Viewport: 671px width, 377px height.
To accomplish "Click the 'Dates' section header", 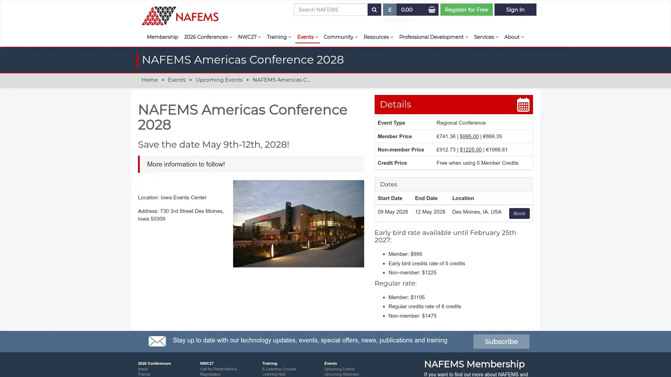I will (453, 184).
